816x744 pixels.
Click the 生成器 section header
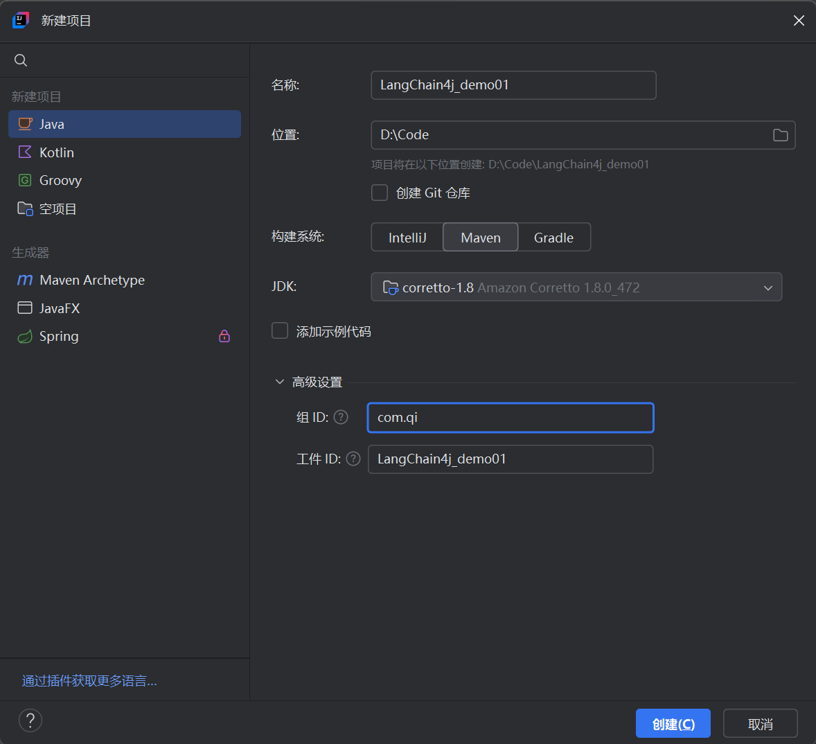[x=30, y=252]
